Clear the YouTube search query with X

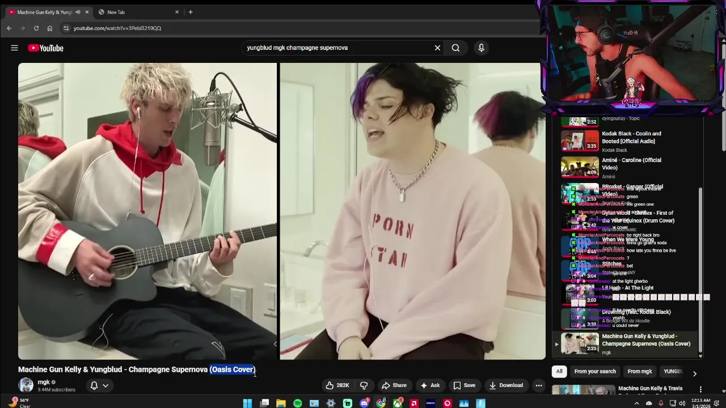(437, 48)
